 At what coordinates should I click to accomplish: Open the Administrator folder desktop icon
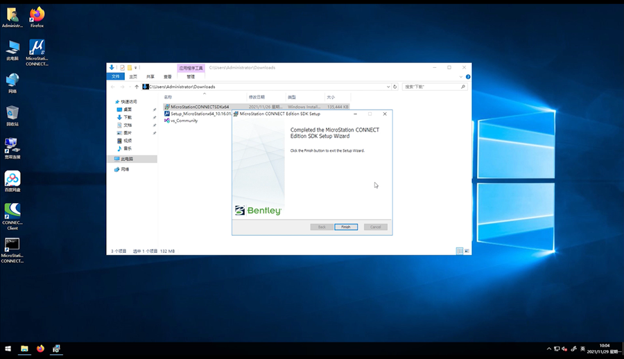coord(12,17)
